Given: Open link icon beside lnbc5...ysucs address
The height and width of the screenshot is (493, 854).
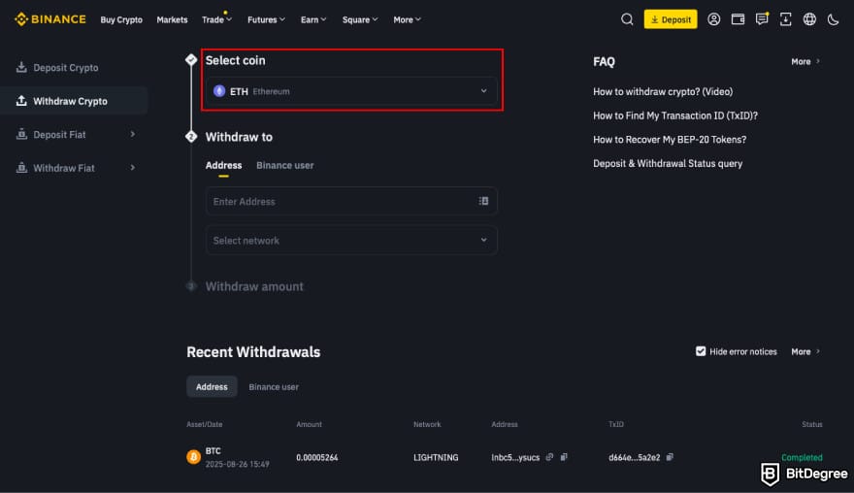Looking at the screenshot, I should [549, 457].
